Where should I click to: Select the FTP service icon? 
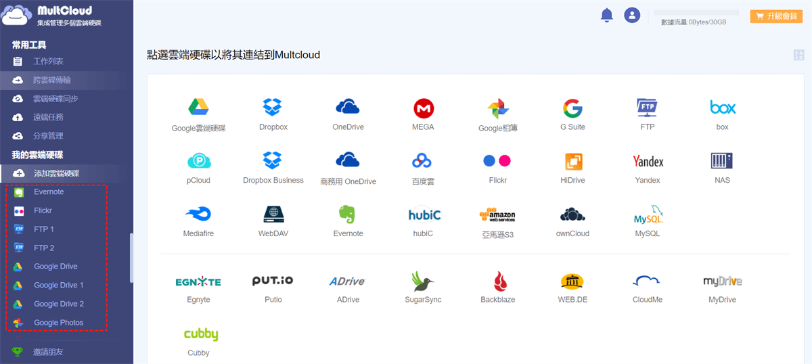[x=647, y=107]
